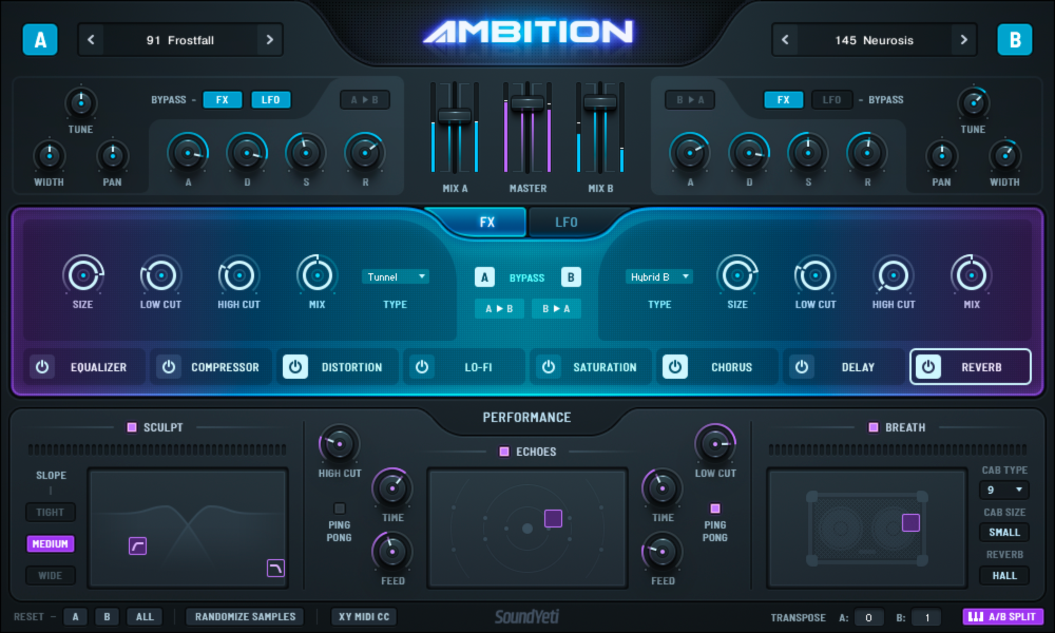Enable left Ping Pong checkbox
The width and height of the screenshot is (1055, 633).
[339, 509]
